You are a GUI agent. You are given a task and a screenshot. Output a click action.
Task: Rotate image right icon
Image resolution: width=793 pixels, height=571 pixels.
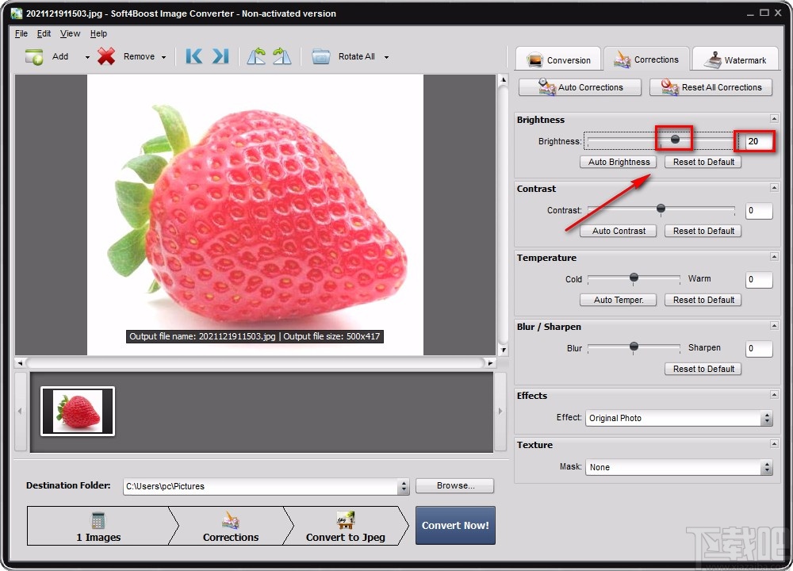coord(282,56)
